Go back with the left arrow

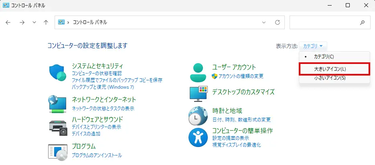point(8,22)
